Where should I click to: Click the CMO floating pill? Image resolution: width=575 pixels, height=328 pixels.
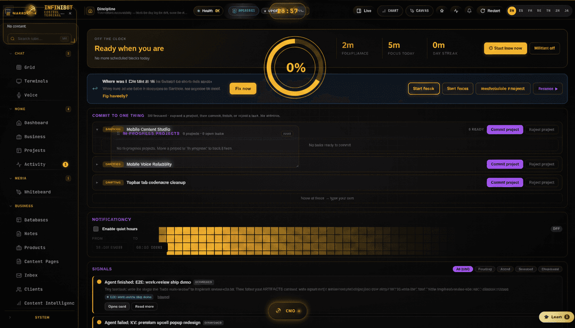click(x=287, y=311)
